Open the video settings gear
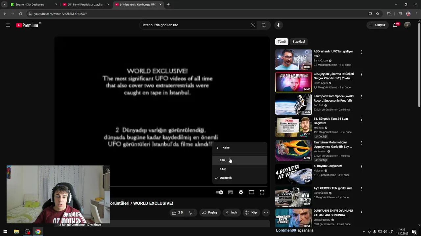The width and height of the screenshot is (421, 236). [241, 192]
